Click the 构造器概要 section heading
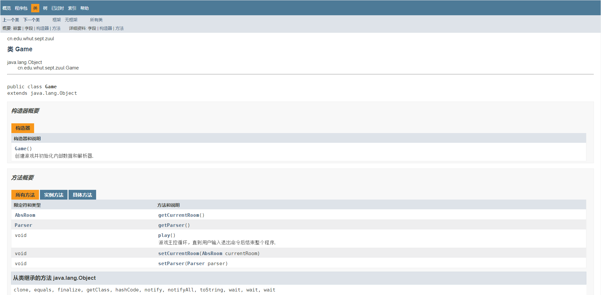Viewport: 601px width, 295px height. pos(25,111)
